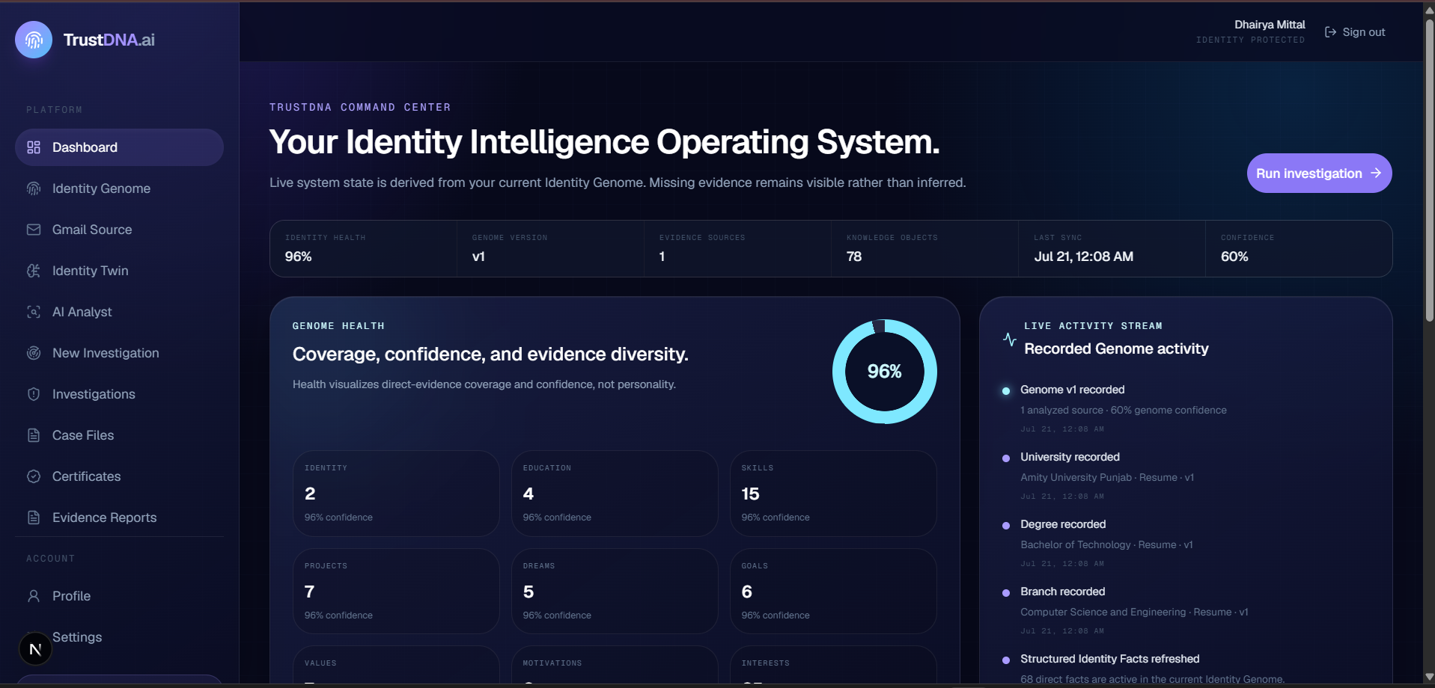Click the Identity Genome fingerprint icon
The width and height of the screenshot is (1435, 688).
(34, 188)
